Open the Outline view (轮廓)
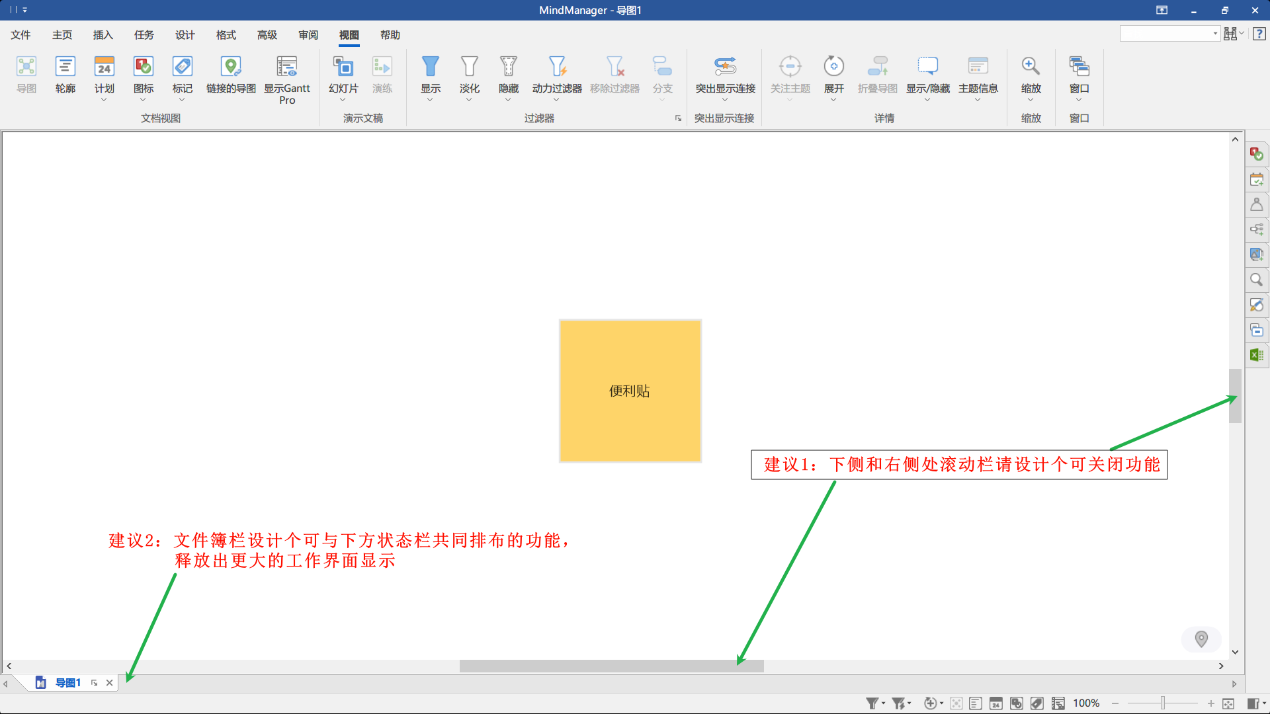 point(65,75)
